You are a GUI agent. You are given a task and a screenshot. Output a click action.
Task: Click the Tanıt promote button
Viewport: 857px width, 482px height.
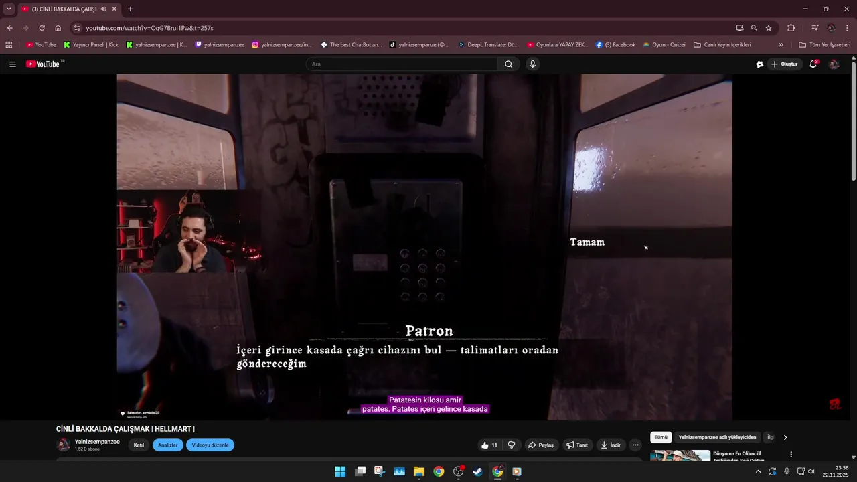click(577, 445)
